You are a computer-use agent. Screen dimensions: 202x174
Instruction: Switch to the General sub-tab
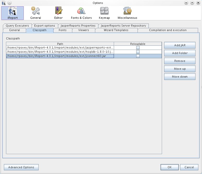(x=14, y=30)
